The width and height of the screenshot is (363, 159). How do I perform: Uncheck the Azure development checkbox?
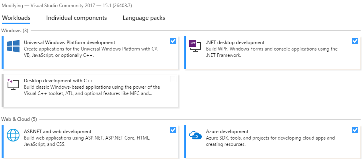click(355, 130)
